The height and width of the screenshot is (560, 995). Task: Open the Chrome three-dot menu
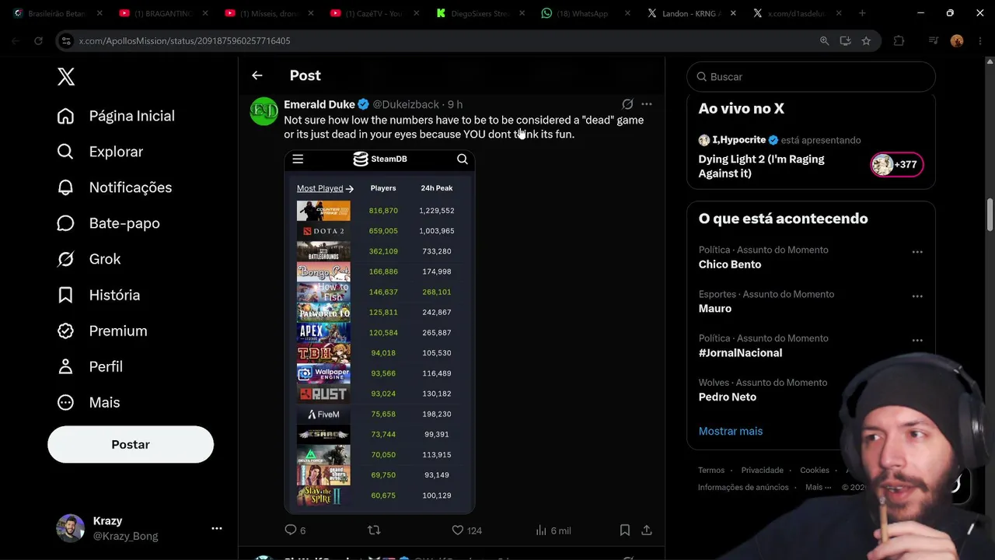pos(980,41)
